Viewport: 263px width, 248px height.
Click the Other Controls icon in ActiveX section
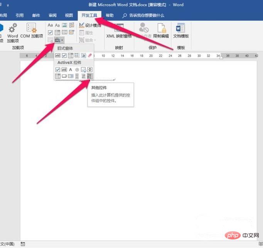pyautogui.click(x=89, y=76)
